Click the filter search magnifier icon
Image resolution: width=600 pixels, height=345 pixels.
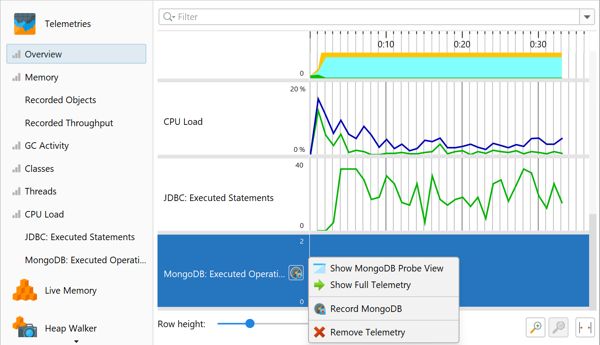pyautogui.click(x=168, y=17)
